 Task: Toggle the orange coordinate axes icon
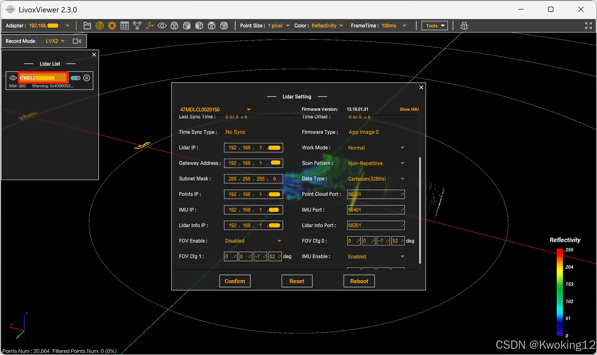pos(150,26)
